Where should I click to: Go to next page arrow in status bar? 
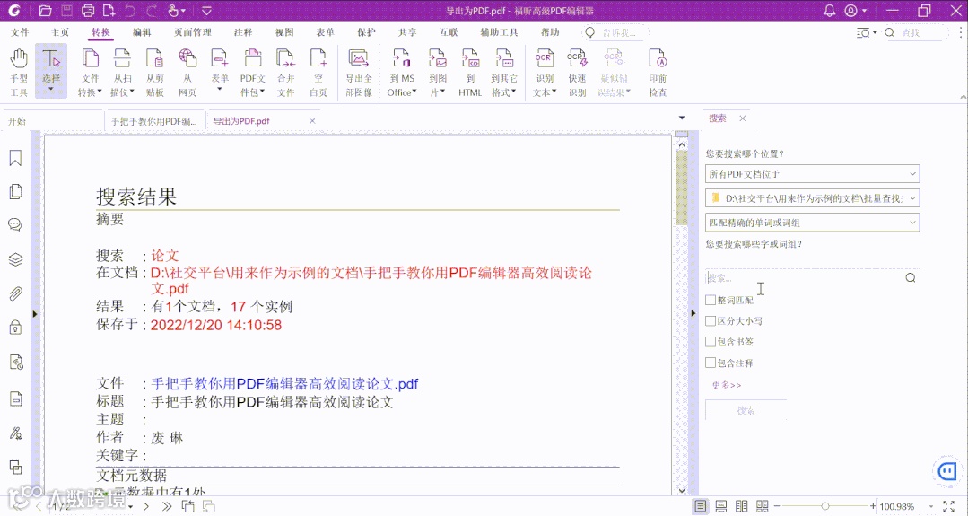point(145,506)
